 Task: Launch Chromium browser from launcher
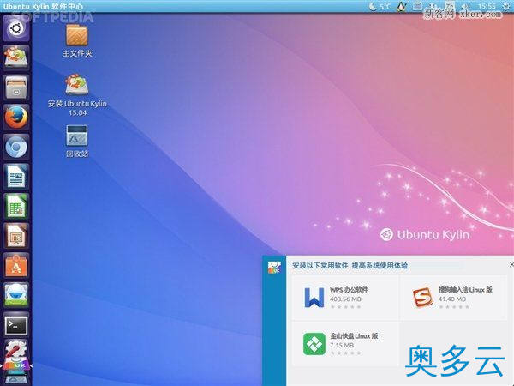(x=15, y=147)
